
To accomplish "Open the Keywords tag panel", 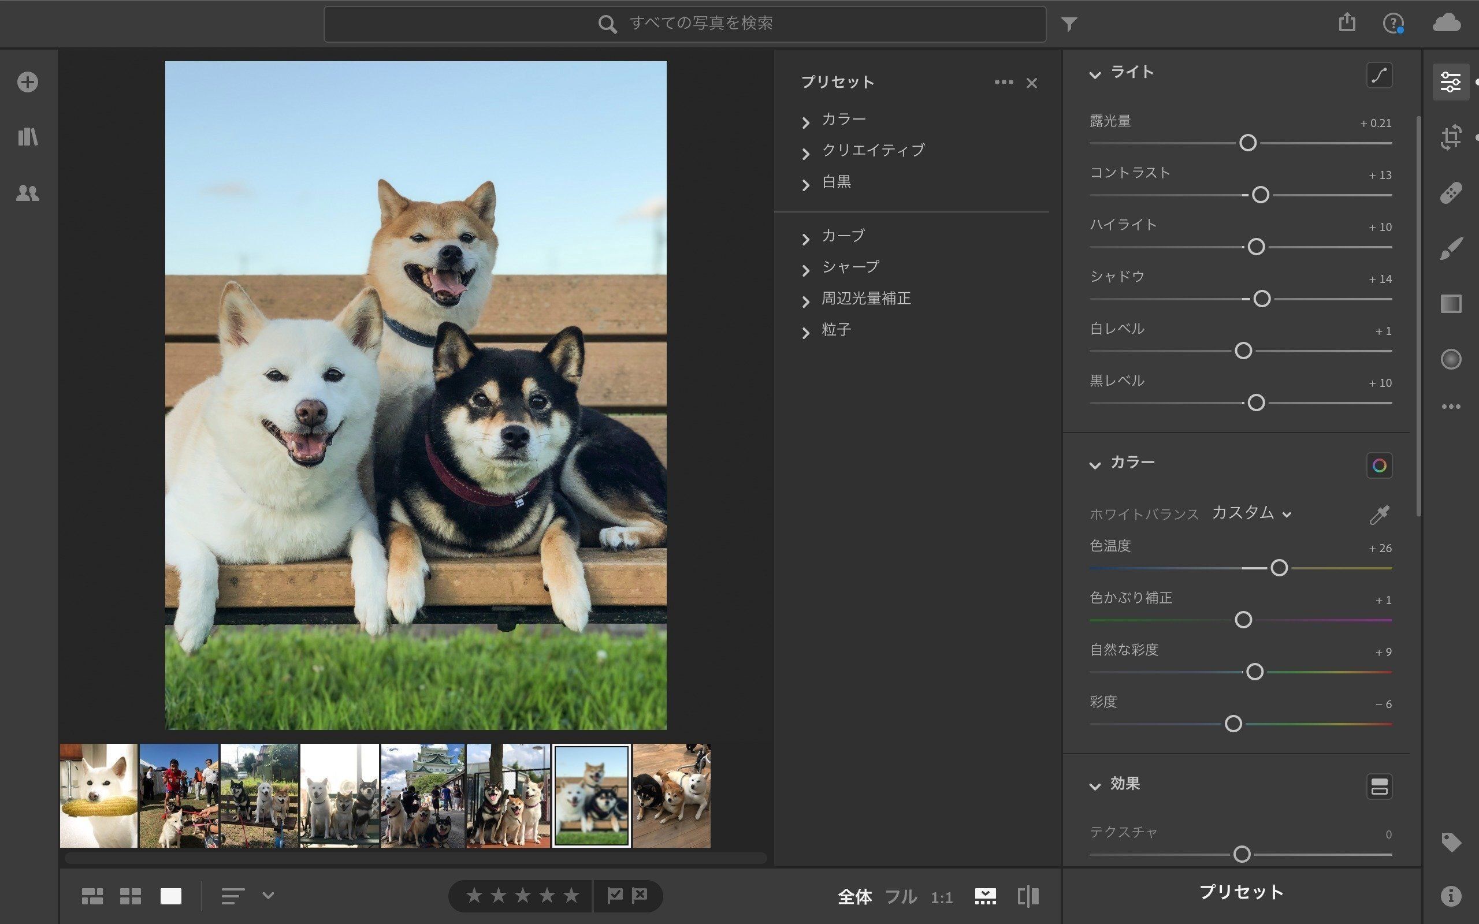I will [1451, 842].
